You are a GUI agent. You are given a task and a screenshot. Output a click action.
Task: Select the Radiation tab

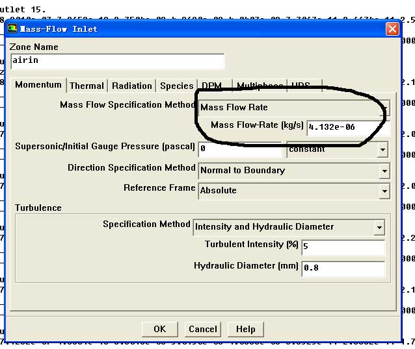click(131, 86)
